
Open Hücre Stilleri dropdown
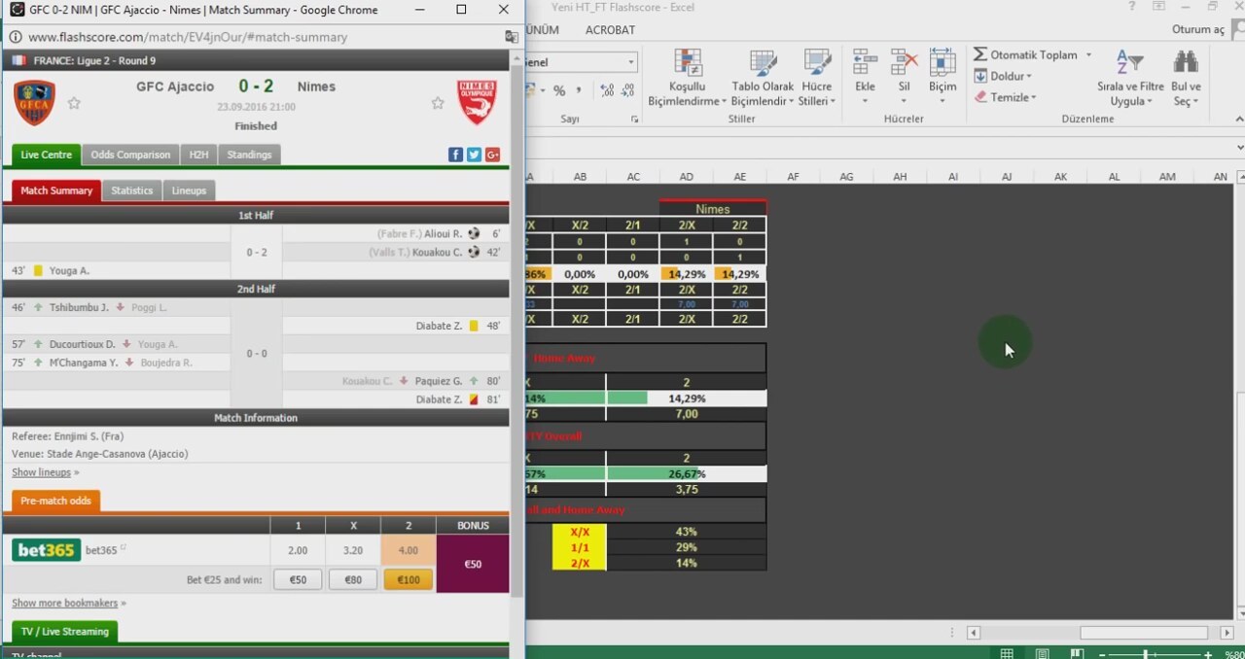click(x=817, y=78)
